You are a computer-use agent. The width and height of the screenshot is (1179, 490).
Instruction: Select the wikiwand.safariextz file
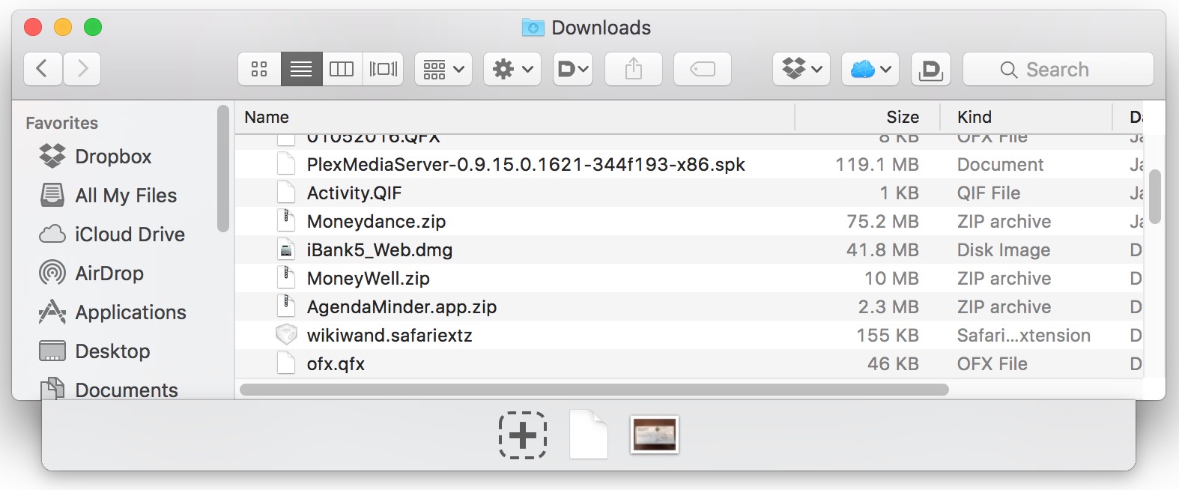point(689,335)
